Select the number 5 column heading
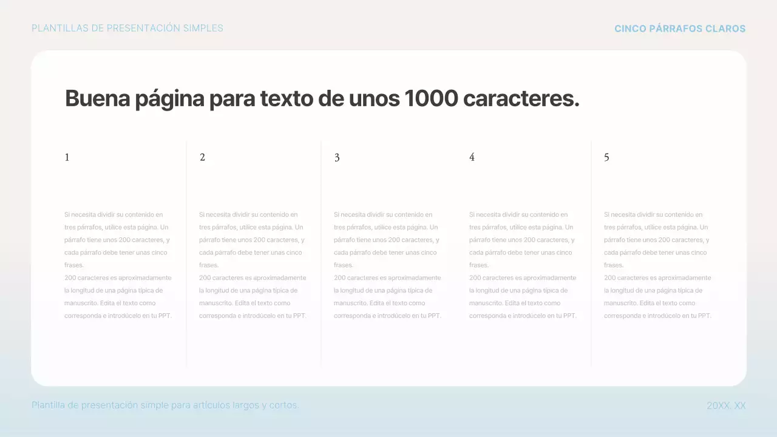This screenshot has height=437, width=777. (606, 157)
